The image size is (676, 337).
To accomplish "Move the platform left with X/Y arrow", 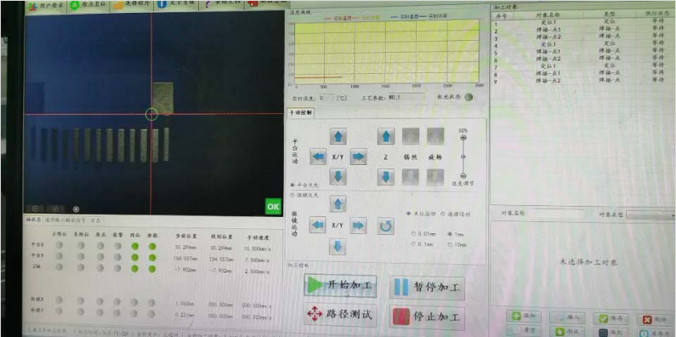I will [x=318, y=157].
